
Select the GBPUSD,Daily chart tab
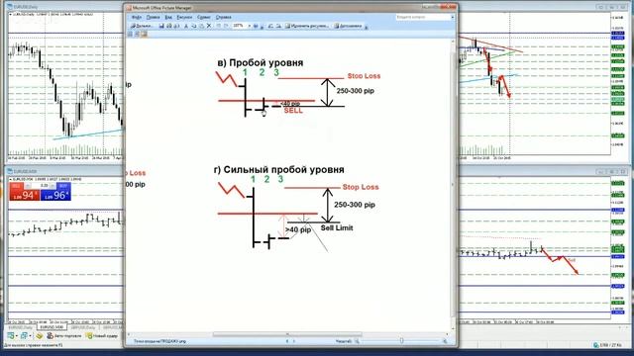click(x=83, y=327)
